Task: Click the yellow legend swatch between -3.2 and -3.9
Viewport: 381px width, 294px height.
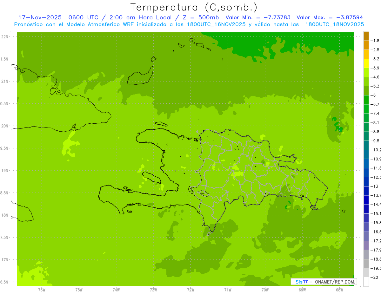Action: click(x=366, y=63)
